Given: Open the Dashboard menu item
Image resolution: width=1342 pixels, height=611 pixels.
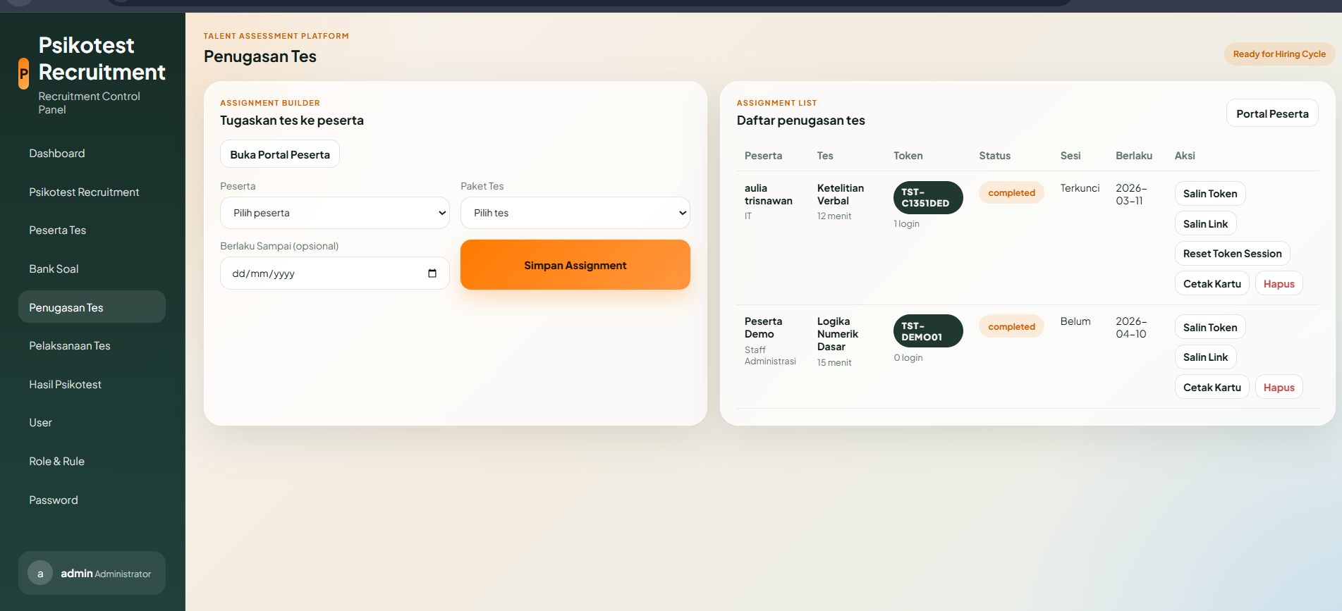Looking at the screenshot, I should (x=57, y=154).
